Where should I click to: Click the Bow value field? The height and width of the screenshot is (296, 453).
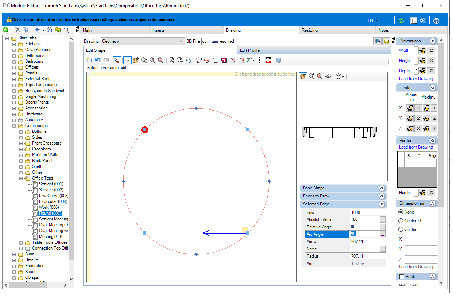tap(367, 212)
